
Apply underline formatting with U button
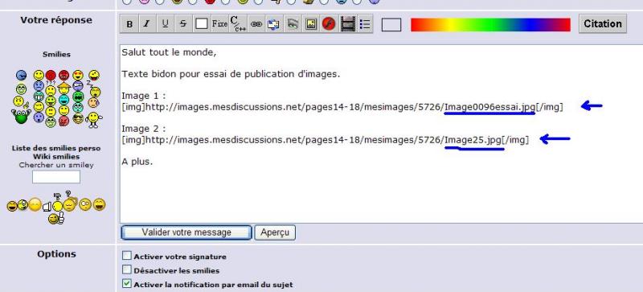(x=165, y=24)
